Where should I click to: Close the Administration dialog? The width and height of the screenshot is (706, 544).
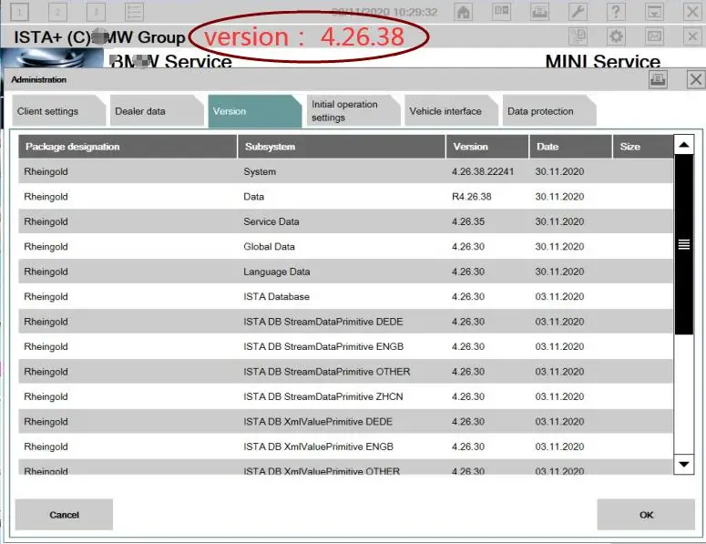[696, 79]
